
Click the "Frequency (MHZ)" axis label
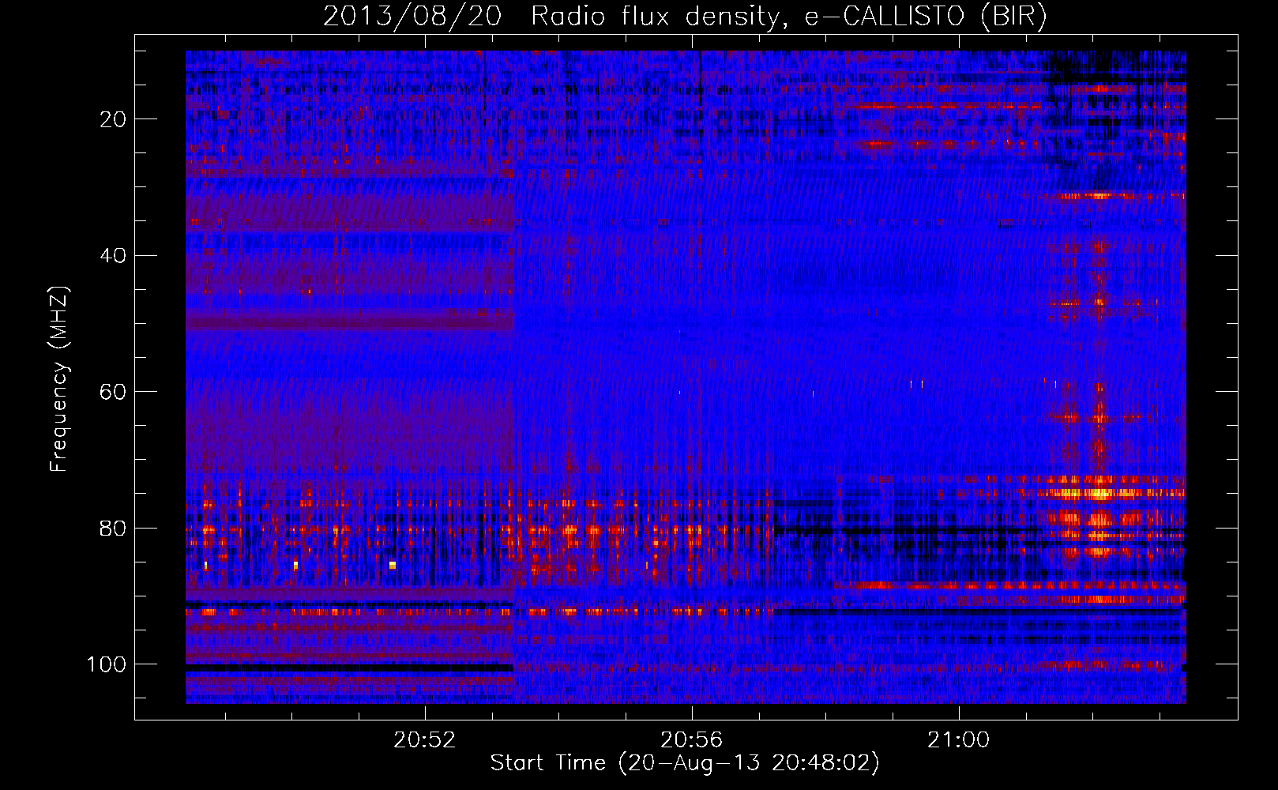pyautogui.click(x=59, y=379)
